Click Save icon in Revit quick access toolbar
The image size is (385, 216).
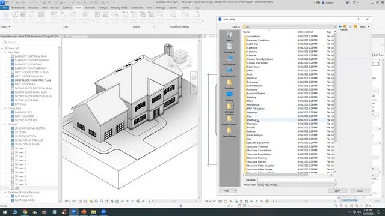[x=17, y=2]
